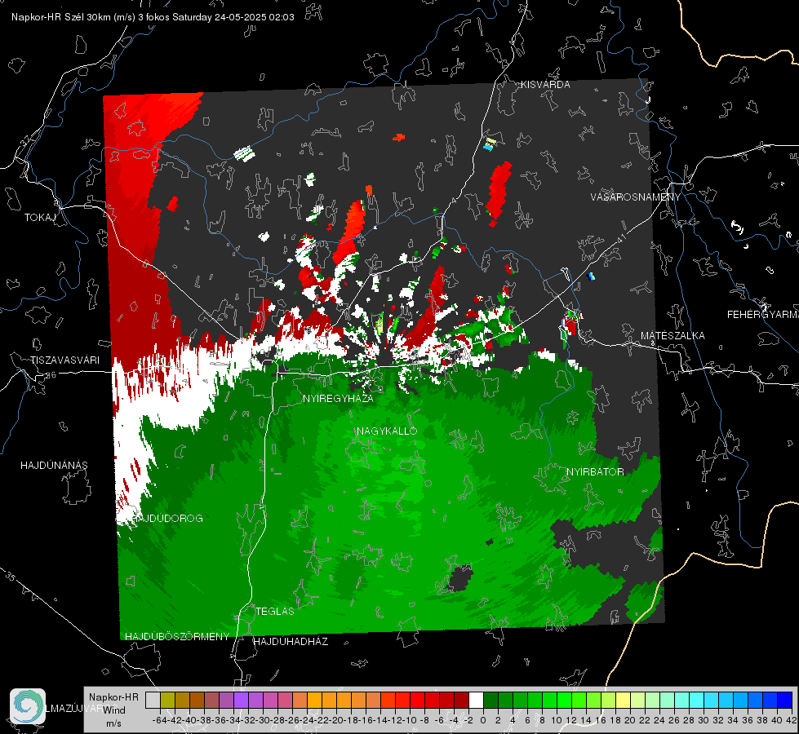Click the legend value -20
The image size is (799, 734).
coord(335,720)
